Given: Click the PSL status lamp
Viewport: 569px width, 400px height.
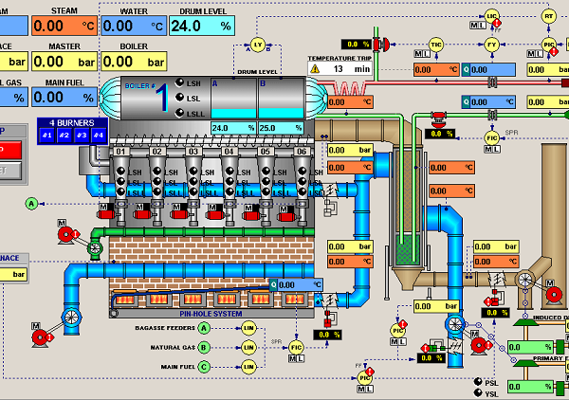Looking at the screenshot, I should point(478,381).
